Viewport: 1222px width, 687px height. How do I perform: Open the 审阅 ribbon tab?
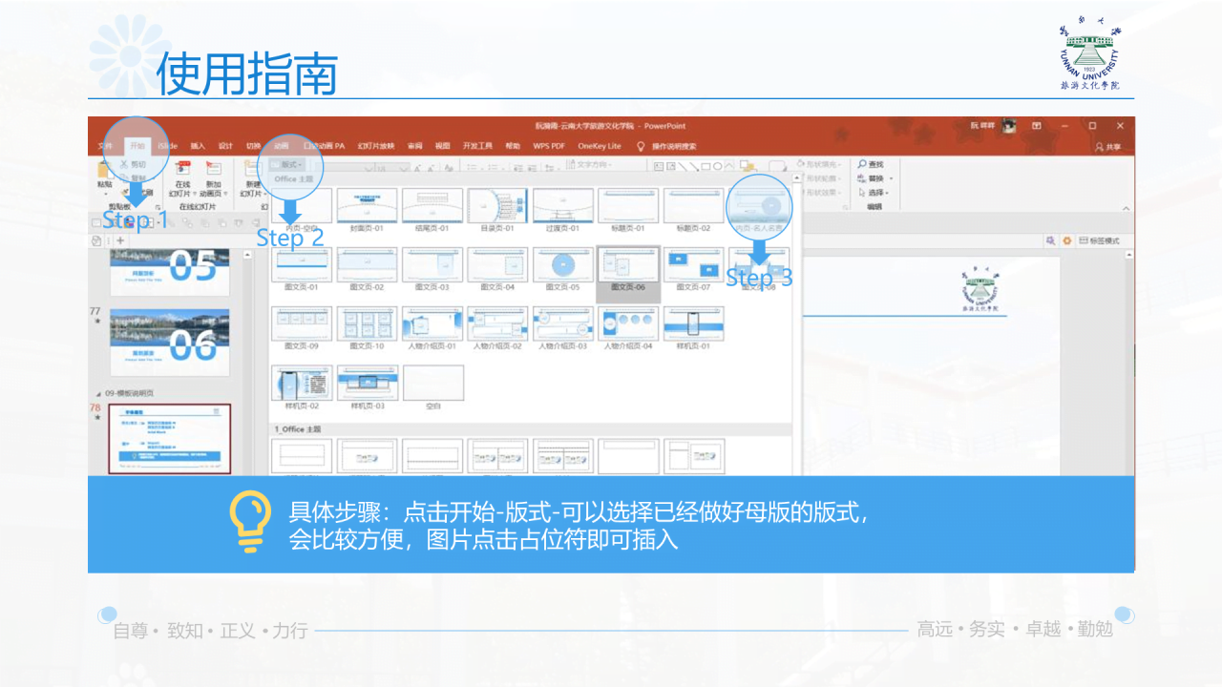click(x=414, y=146)
